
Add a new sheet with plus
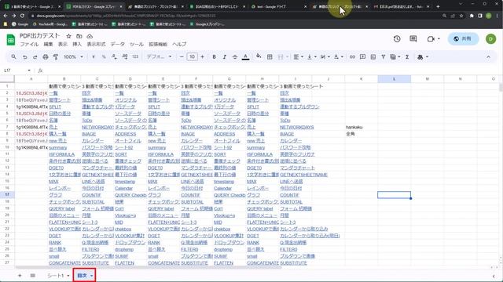(20, 275)
